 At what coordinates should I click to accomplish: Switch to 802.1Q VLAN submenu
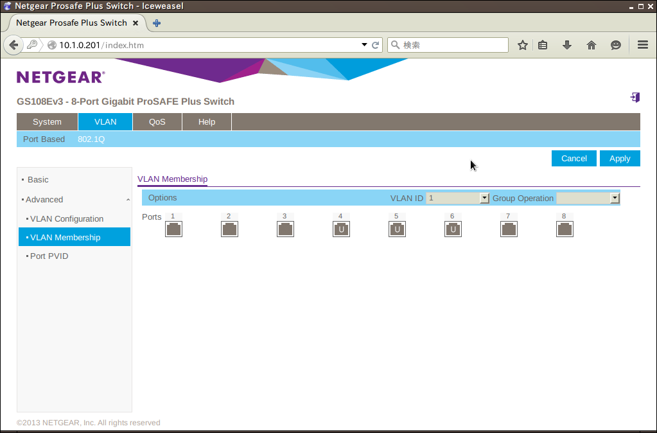(x=91, y=139)
